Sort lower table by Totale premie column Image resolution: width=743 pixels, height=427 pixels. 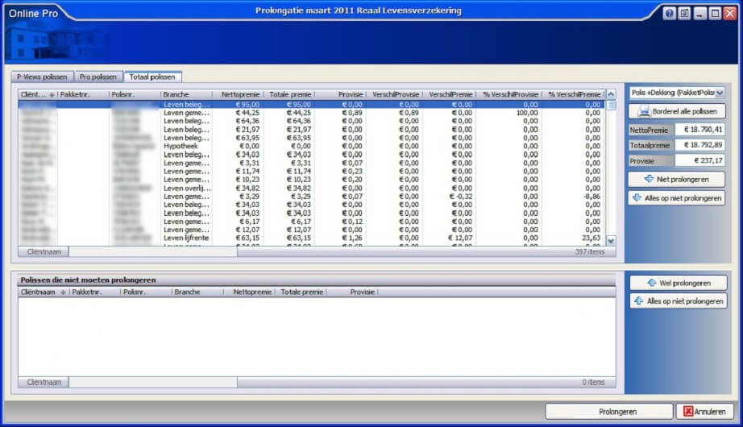(301, 292)
